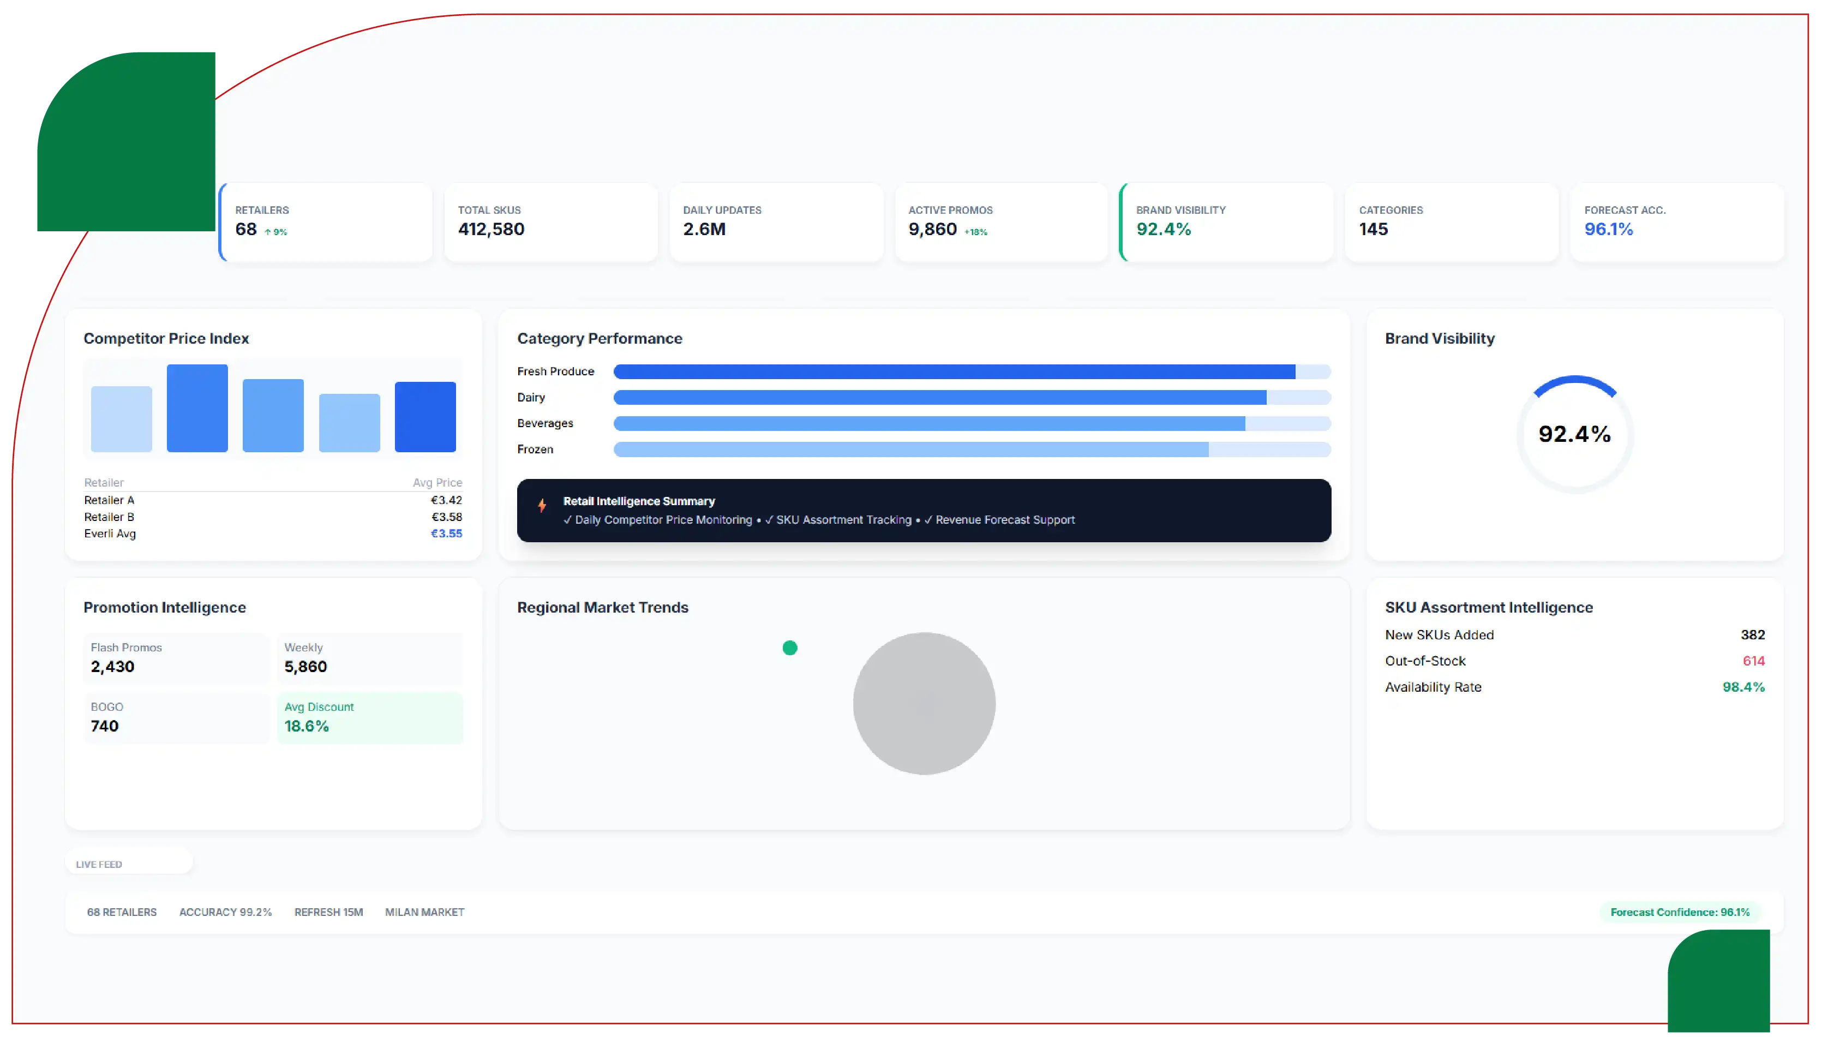
Task: Open the ACTIVE PROMOS 9,860 card
Action: 1001,222
